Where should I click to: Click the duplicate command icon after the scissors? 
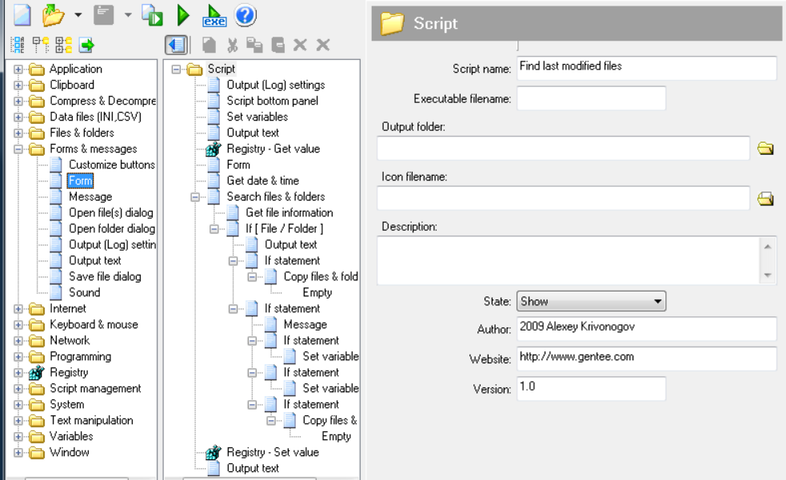pyautogui.click(x=254, y=45)
